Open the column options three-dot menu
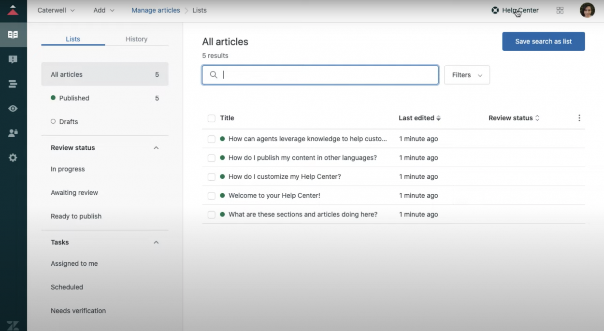This screenshot has width=604, height=331. click(579, 118)
